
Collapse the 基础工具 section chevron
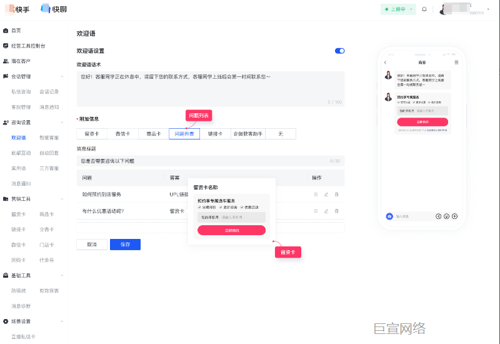point(62,275)
